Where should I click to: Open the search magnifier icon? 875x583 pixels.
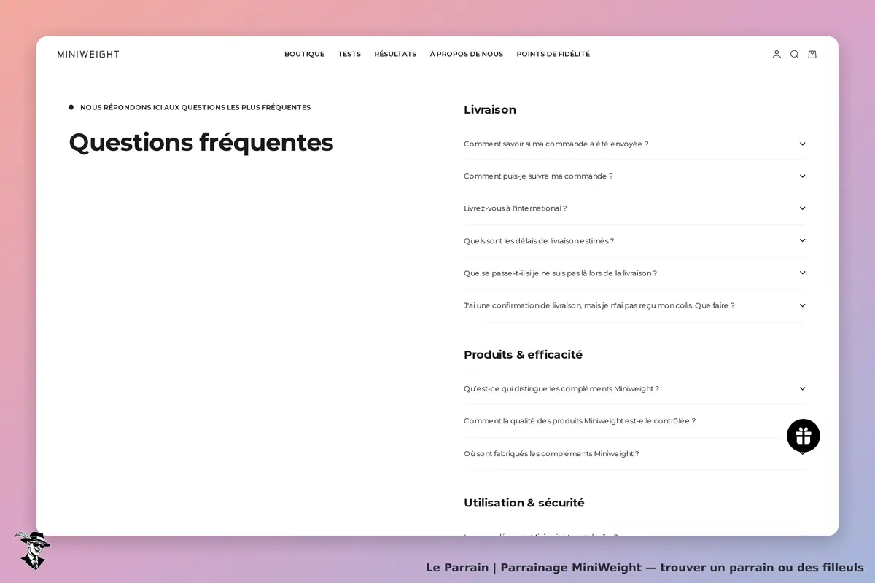[x=794, y=54]
